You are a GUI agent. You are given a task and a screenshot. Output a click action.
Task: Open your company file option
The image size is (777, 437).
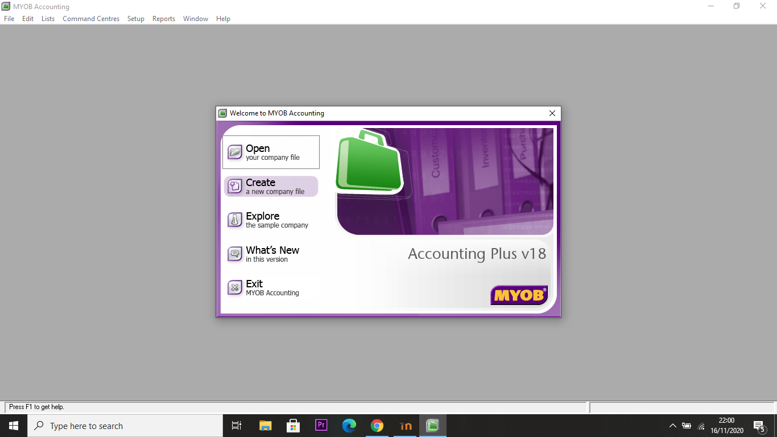coord(271,152)
